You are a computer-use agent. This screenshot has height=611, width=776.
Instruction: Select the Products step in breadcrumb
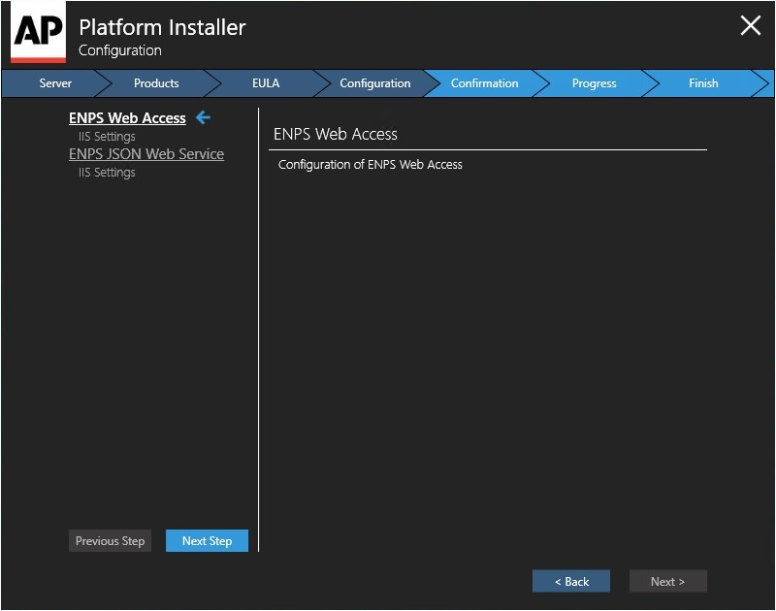(156, 83)
